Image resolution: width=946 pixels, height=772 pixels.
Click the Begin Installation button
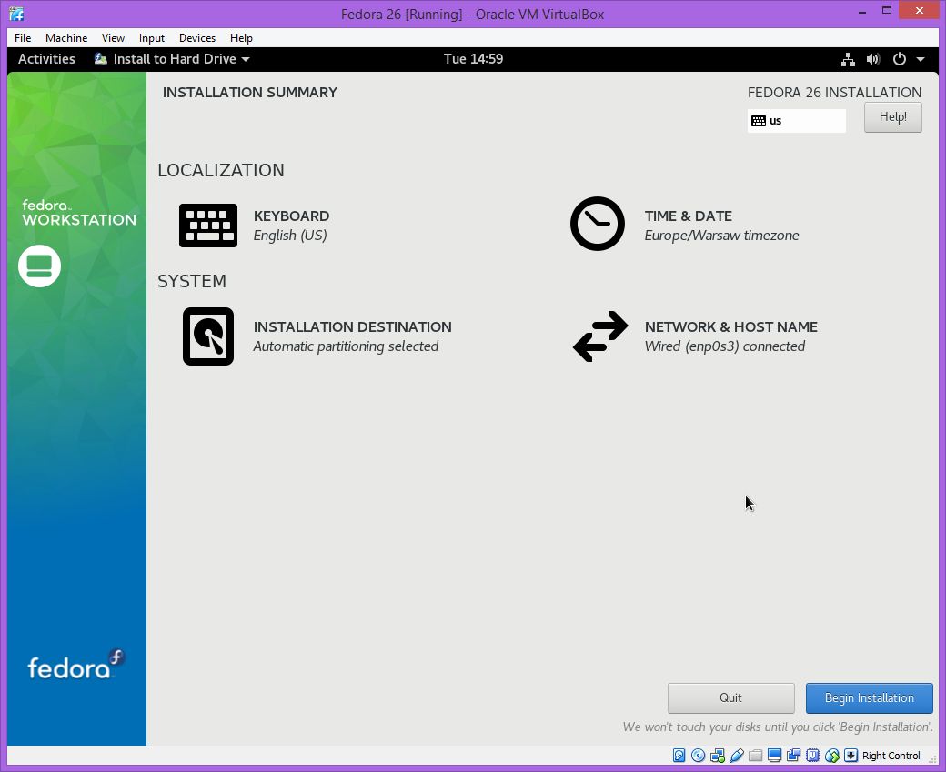coord(870,697)
